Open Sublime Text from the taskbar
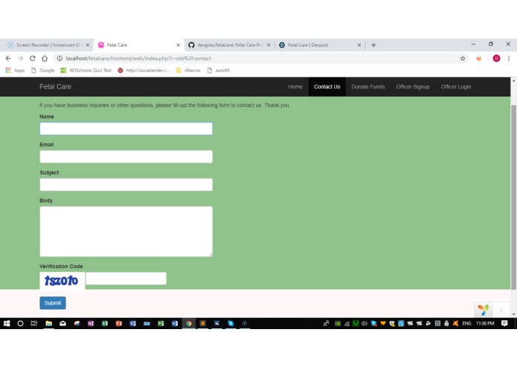 203,323
